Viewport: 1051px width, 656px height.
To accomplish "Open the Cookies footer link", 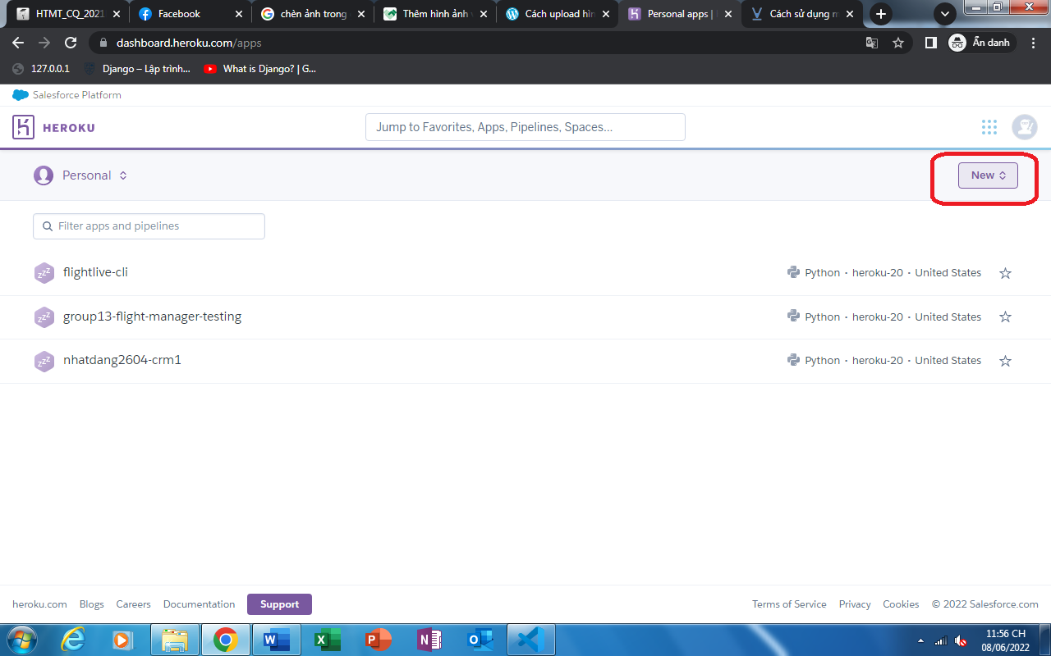I will (x=901, y=604).
